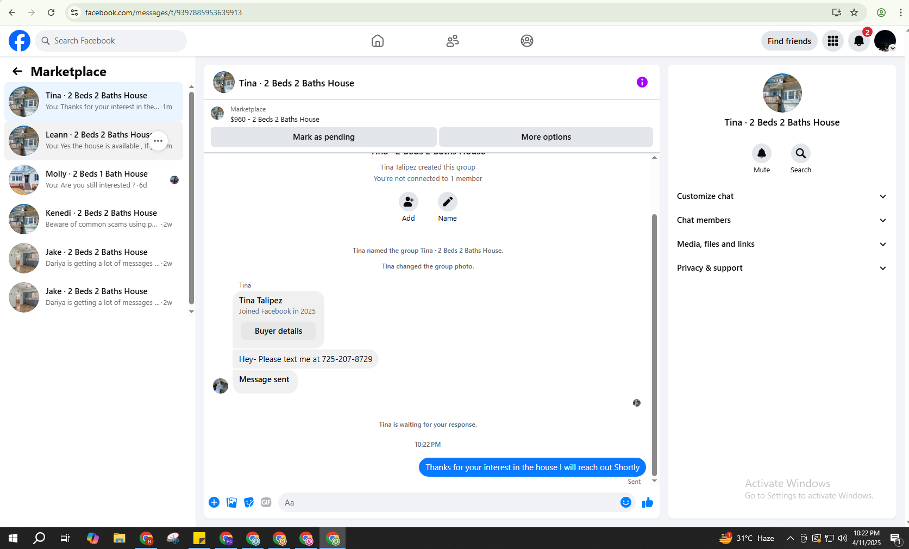
Task: Click the Chrome profile icon in toolbar
Action: click(x=881, y=13)
